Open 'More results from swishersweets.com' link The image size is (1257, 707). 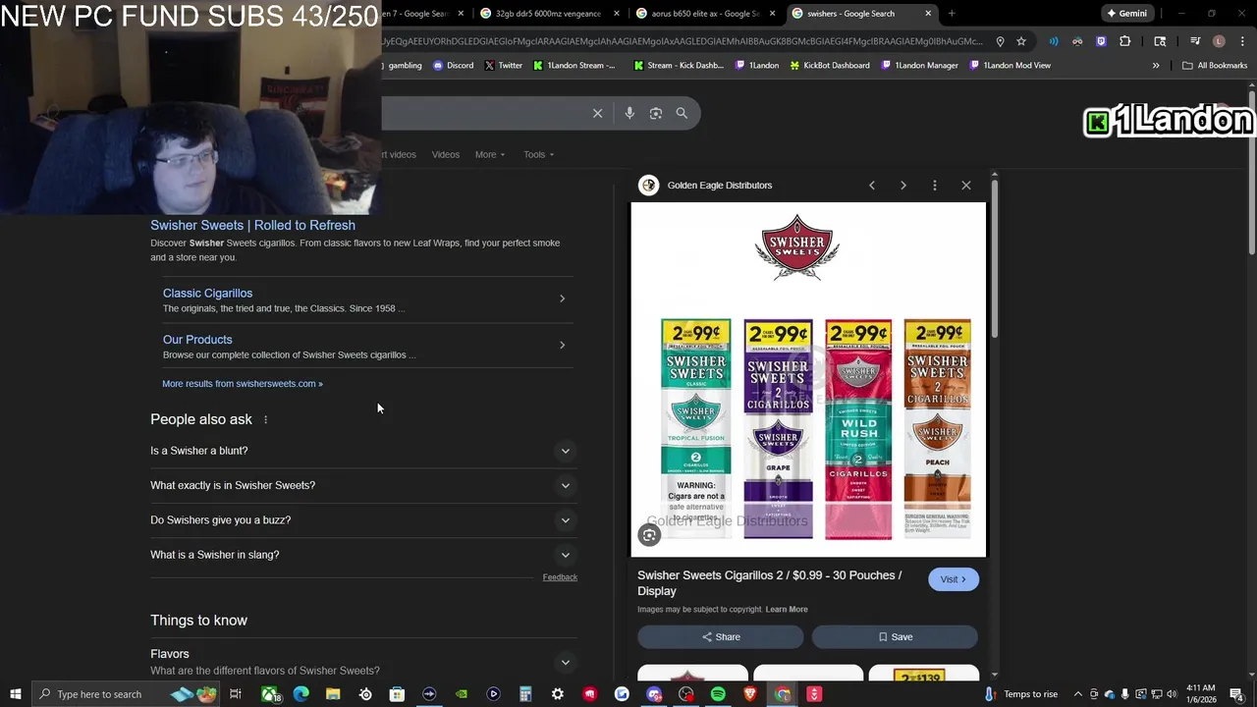[243, 384]
